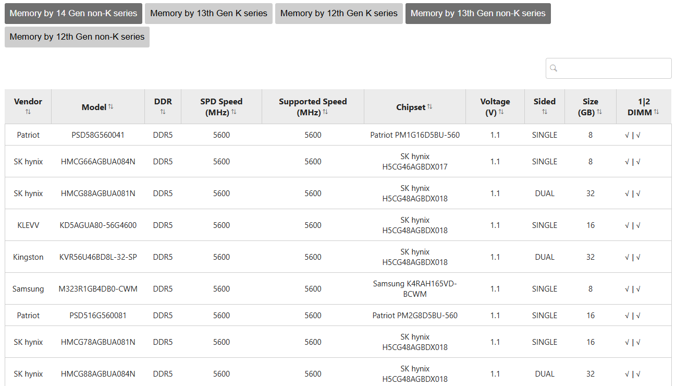Viewport: 676px width, 386px height.
Task: Click DIMM checkmarks in PSD58G560041 row
Action: 633,135
